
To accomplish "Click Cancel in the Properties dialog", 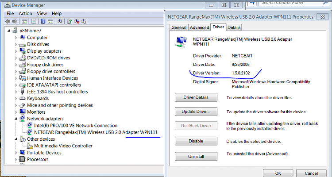I will [x=311, y=173].
